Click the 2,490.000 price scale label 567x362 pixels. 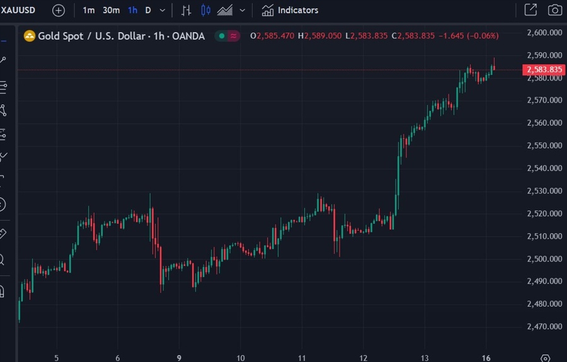tap(544, 281)
